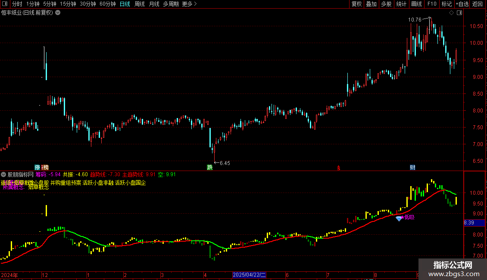Image resolution: width=487 pixels, height=280 pixels.
Task: Open the 统计 statistics tool
Action: pos(401,4)
